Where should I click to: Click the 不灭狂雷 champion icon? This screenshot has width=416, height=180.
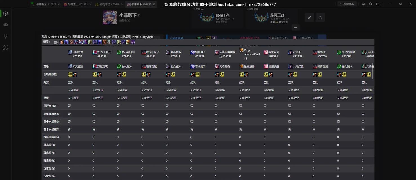tap(70, 66)
